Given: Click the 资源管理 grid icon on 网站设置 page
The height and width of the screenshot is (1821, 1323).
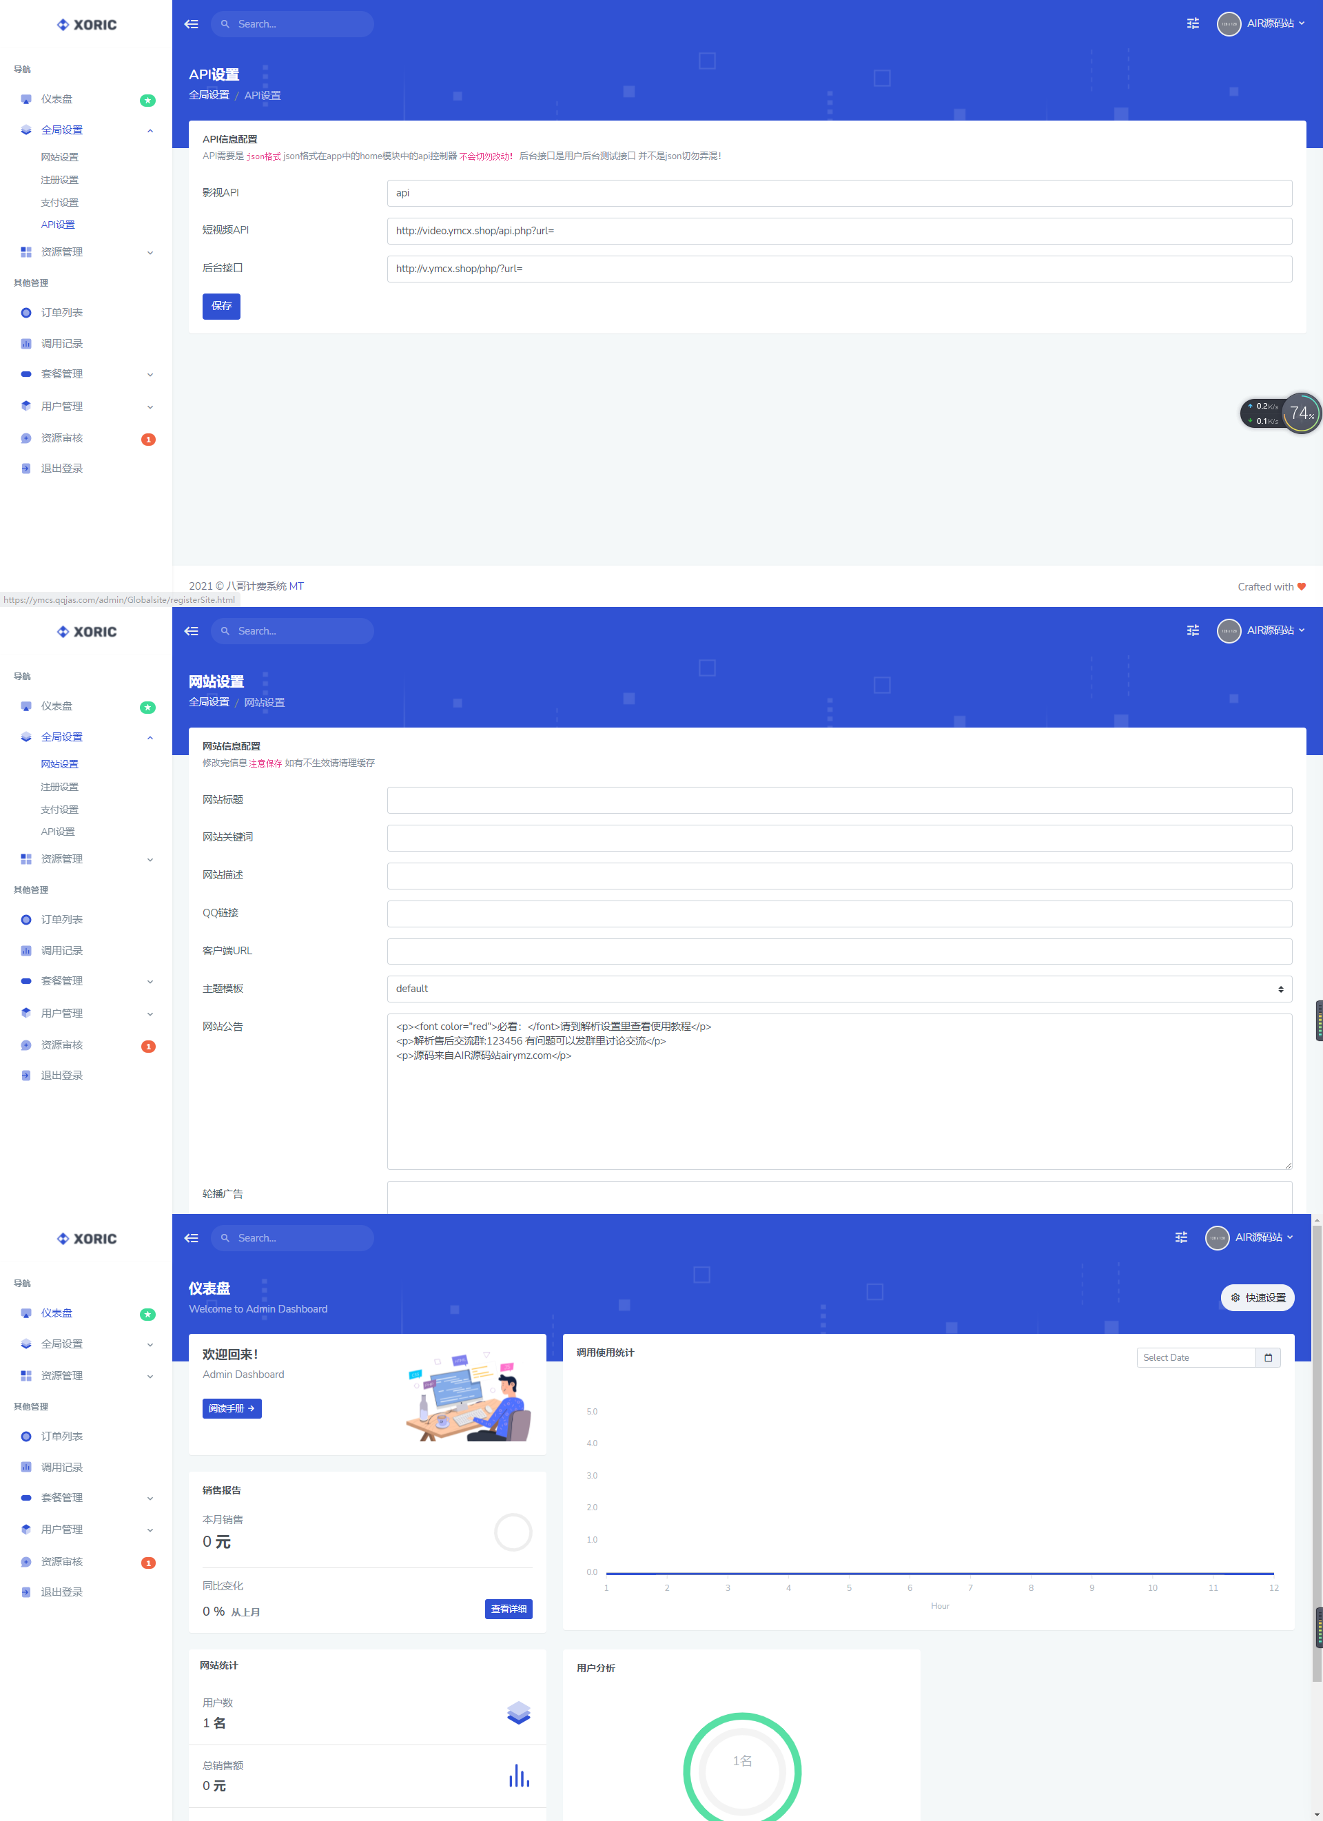Looking at the screenshot, I should click(x=25, y=859).
